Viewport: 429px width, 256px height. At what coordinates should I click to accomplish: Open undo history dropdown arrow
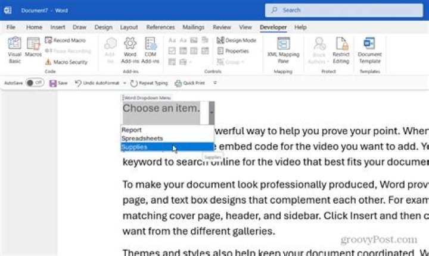(x=125, y=83)
